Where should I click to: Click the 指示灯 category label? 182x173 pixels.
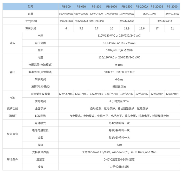coord(12,116)
